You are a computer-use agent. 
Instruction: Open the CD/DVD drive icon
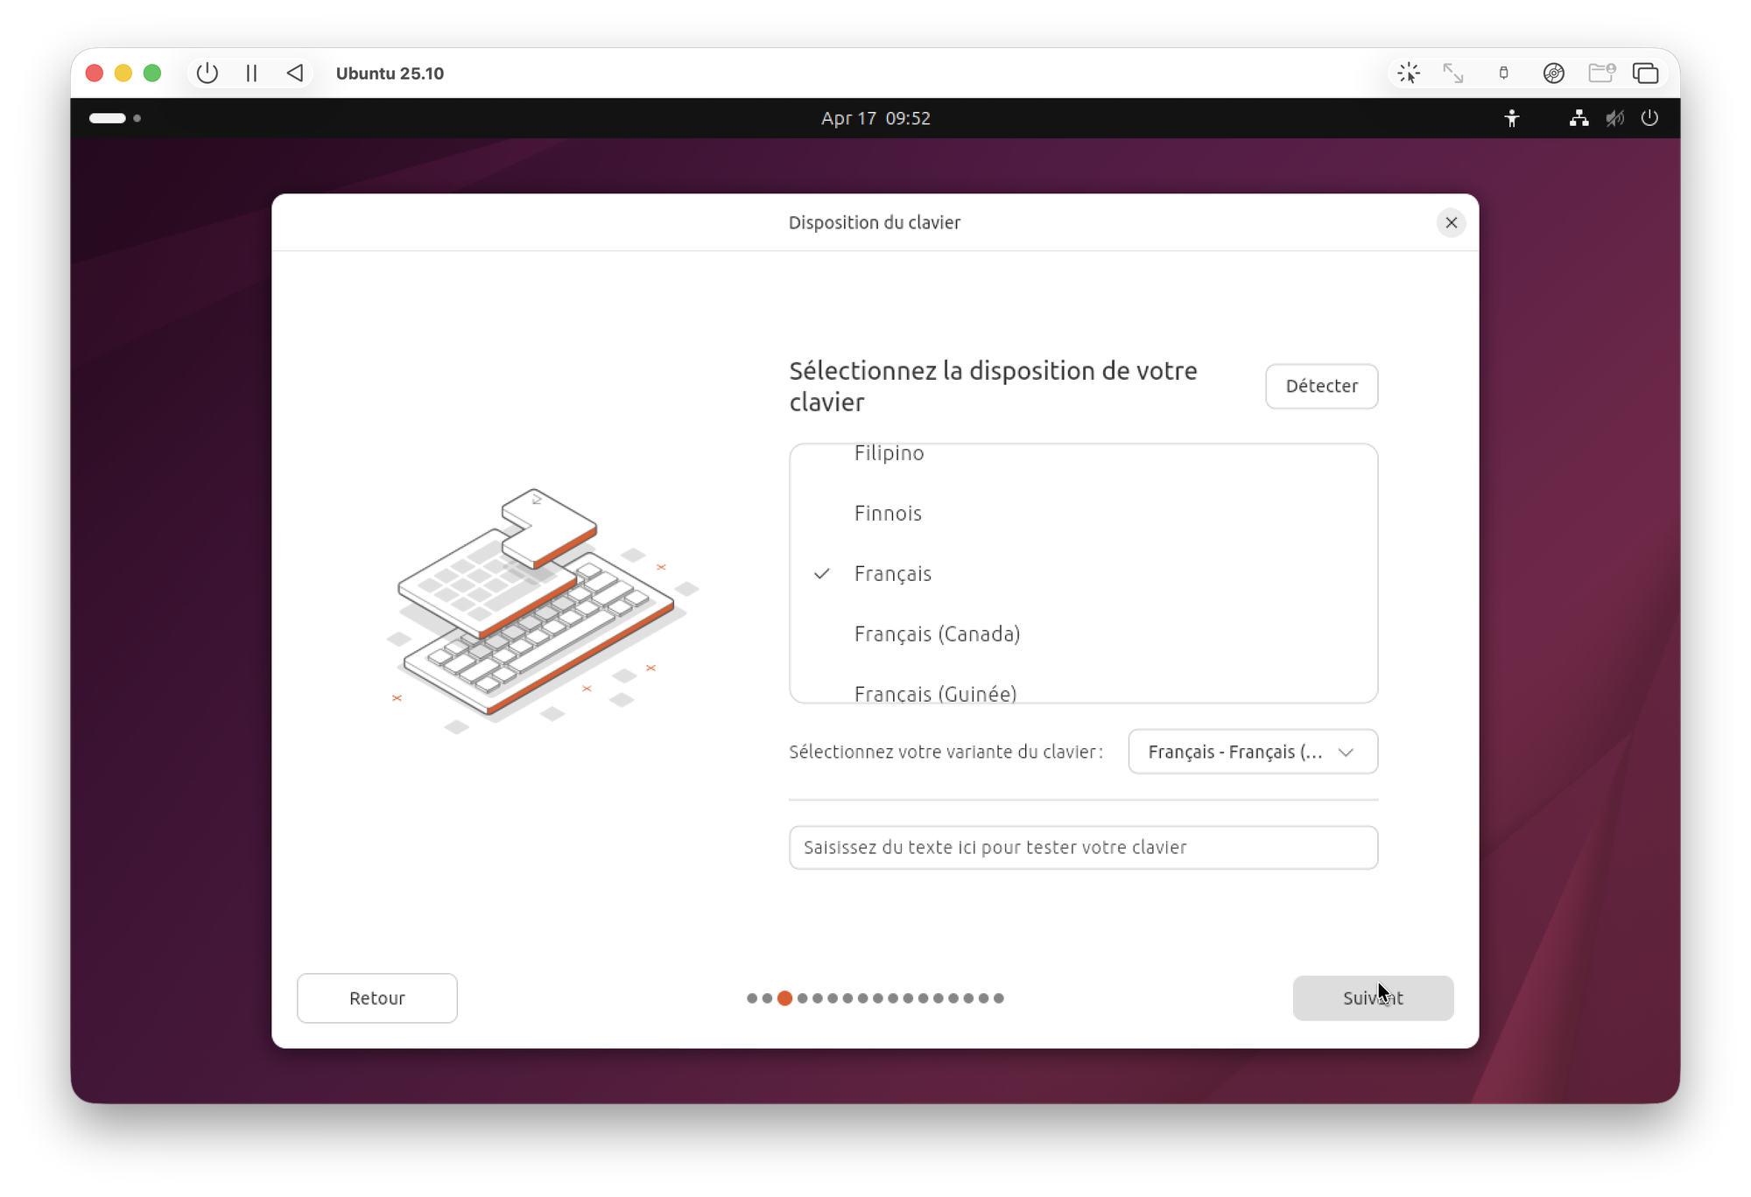1553,73
